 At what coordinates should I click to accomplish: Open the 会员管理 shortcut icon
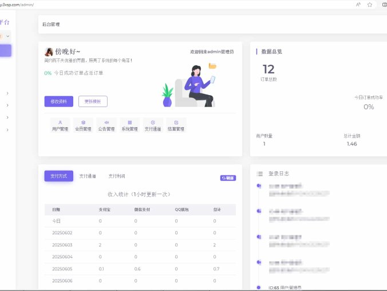point(83,125)
